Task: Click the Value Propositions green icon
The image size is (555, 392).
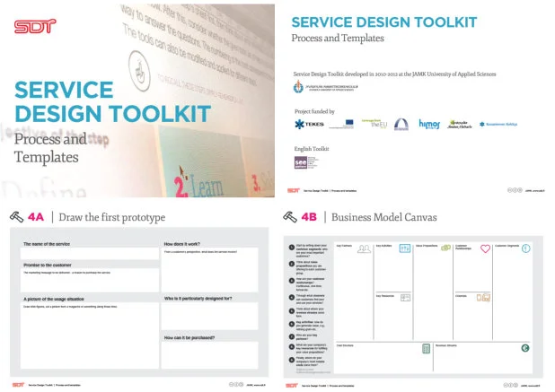Action: [445, 248]
